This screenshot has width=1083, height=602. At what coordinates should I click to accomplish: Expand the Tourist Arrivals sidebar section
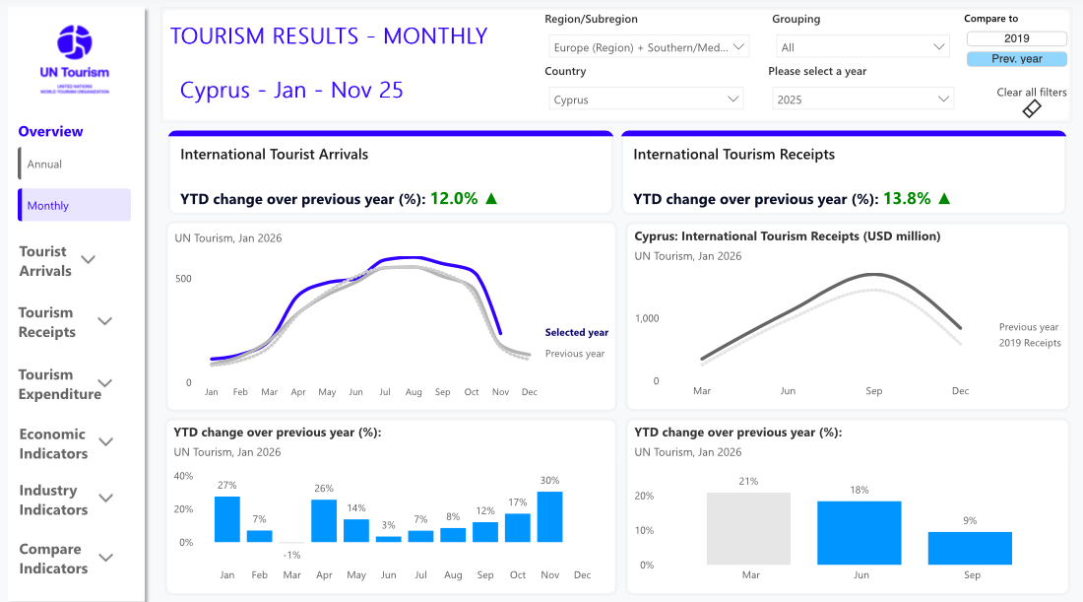click(x=88, y=260)
